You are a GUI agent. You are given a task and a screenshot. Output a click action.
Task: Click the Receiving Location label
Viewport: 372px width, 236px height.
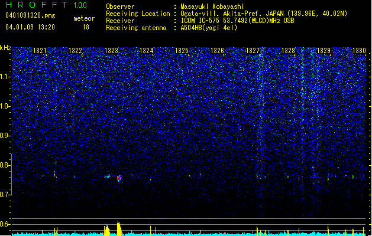[138, 14]
